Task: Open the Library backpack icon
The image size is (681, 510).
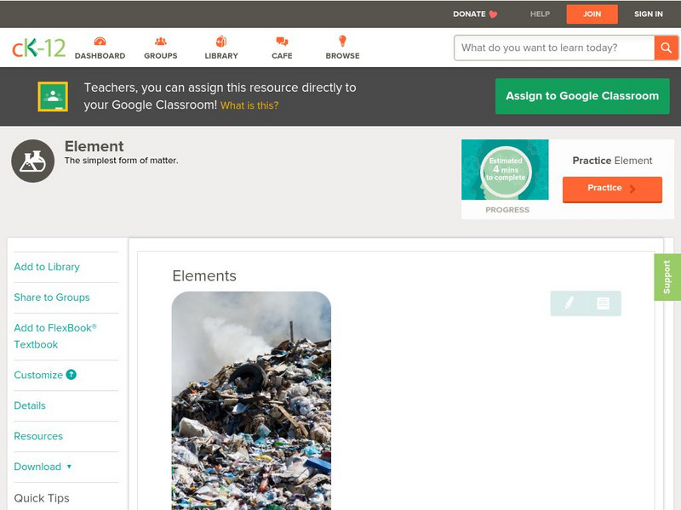Action: 221,41
